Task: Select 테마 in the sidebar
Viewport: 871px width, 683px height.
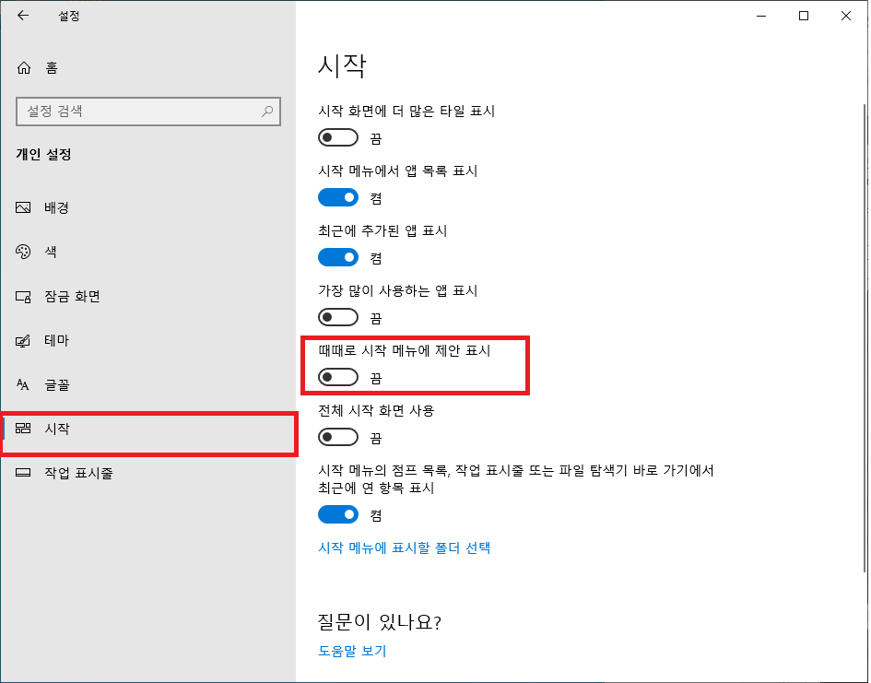Action: click(x=147, y=340)
